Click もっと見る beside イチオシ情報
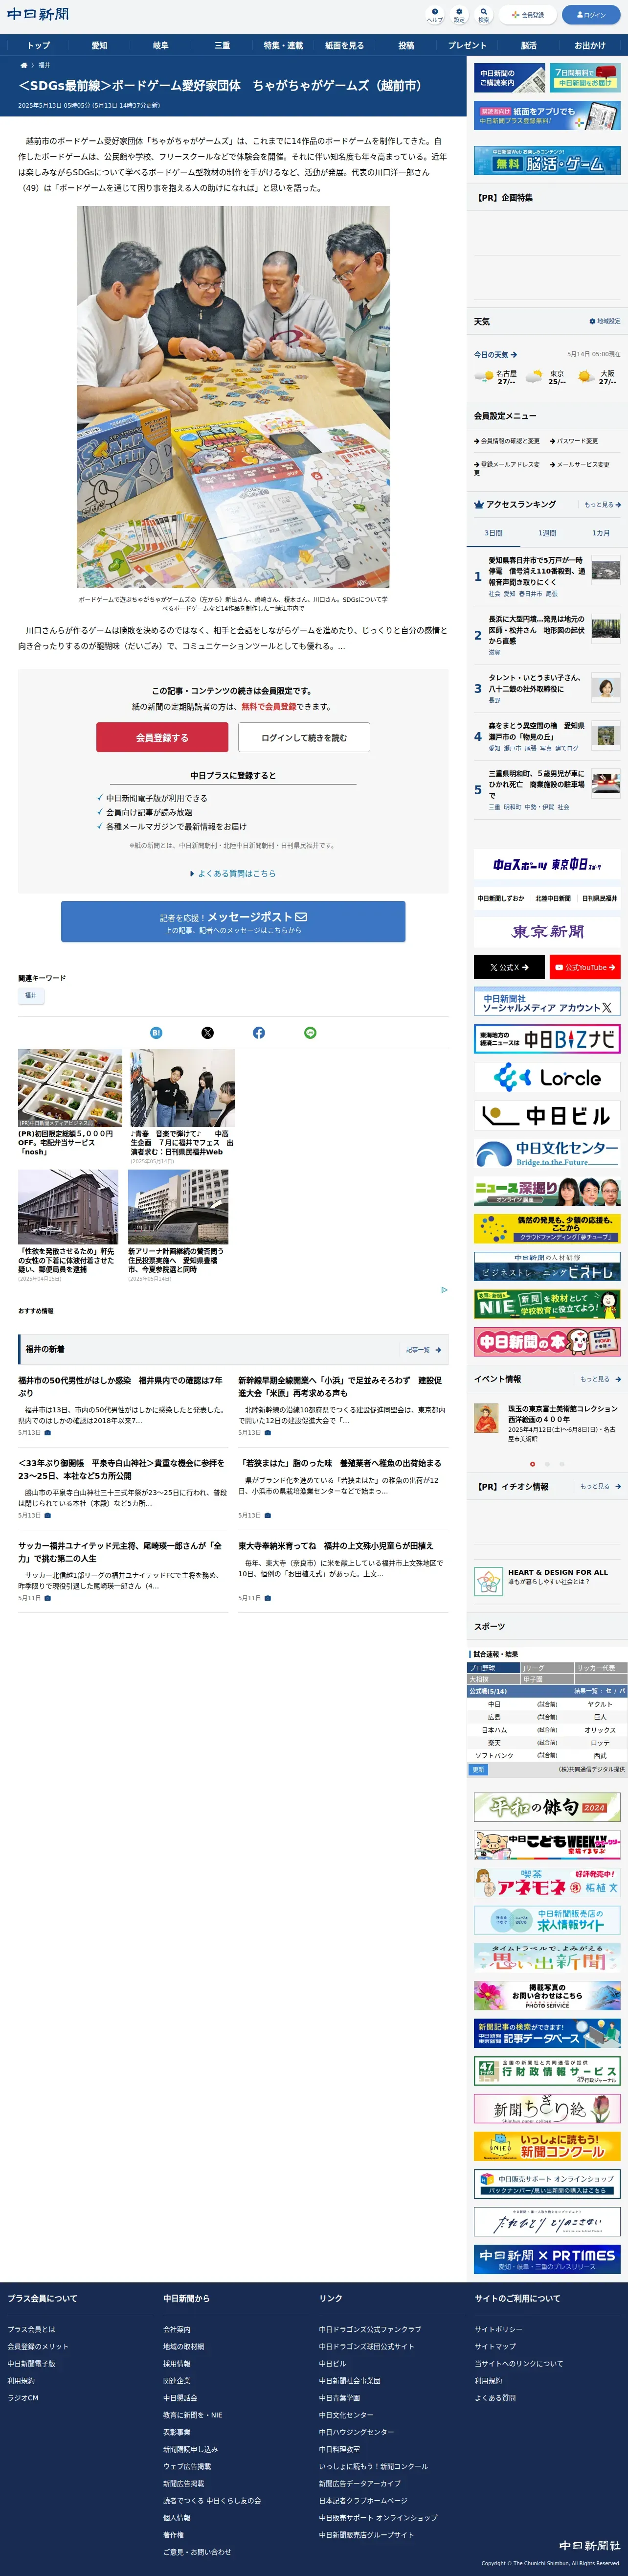The width and height of the screenshot is (628, 2576). 600,1486
